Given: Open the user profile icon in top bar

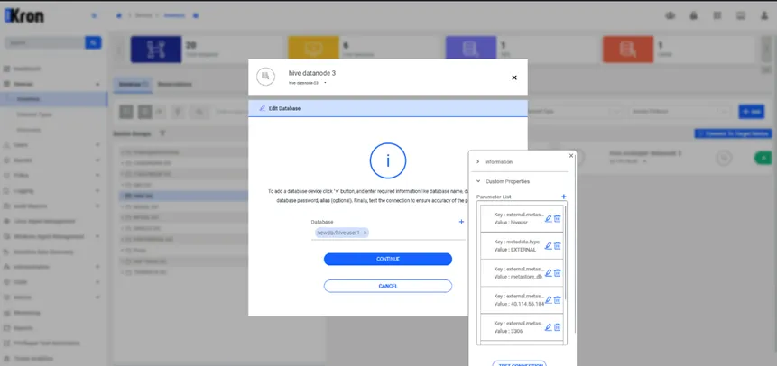Looking at the screenshot, I should (764, 16).
